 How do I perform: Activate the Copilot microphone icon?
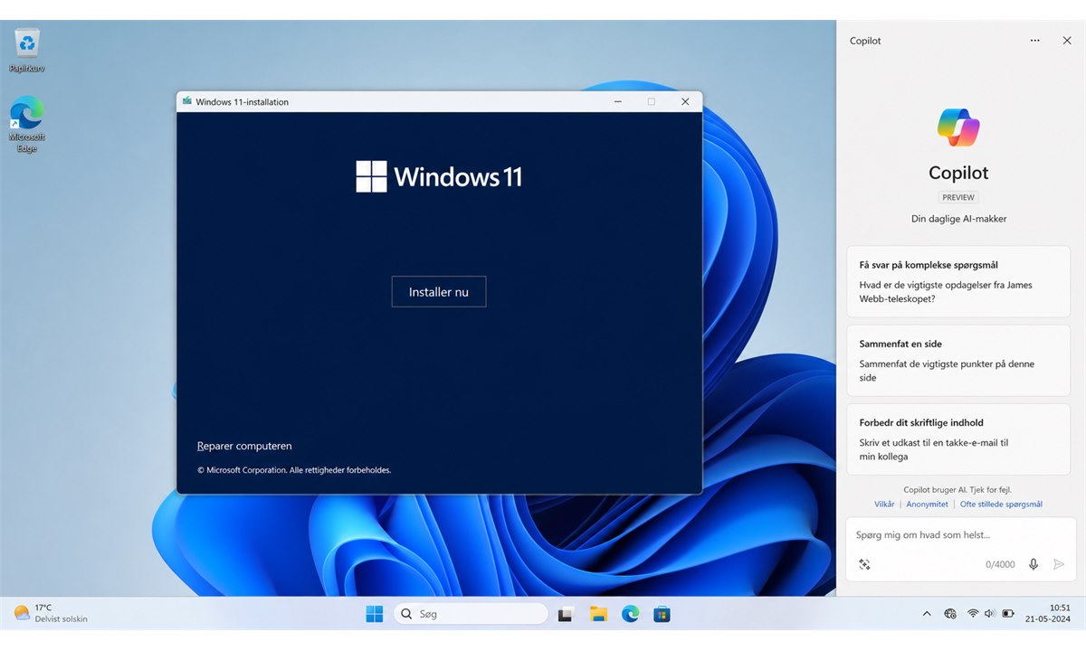[x=1034, y=564]
